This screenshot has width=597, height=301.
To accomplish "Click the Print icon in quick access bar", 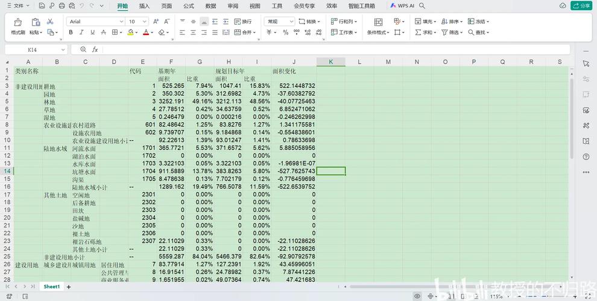I will (62, 5).
